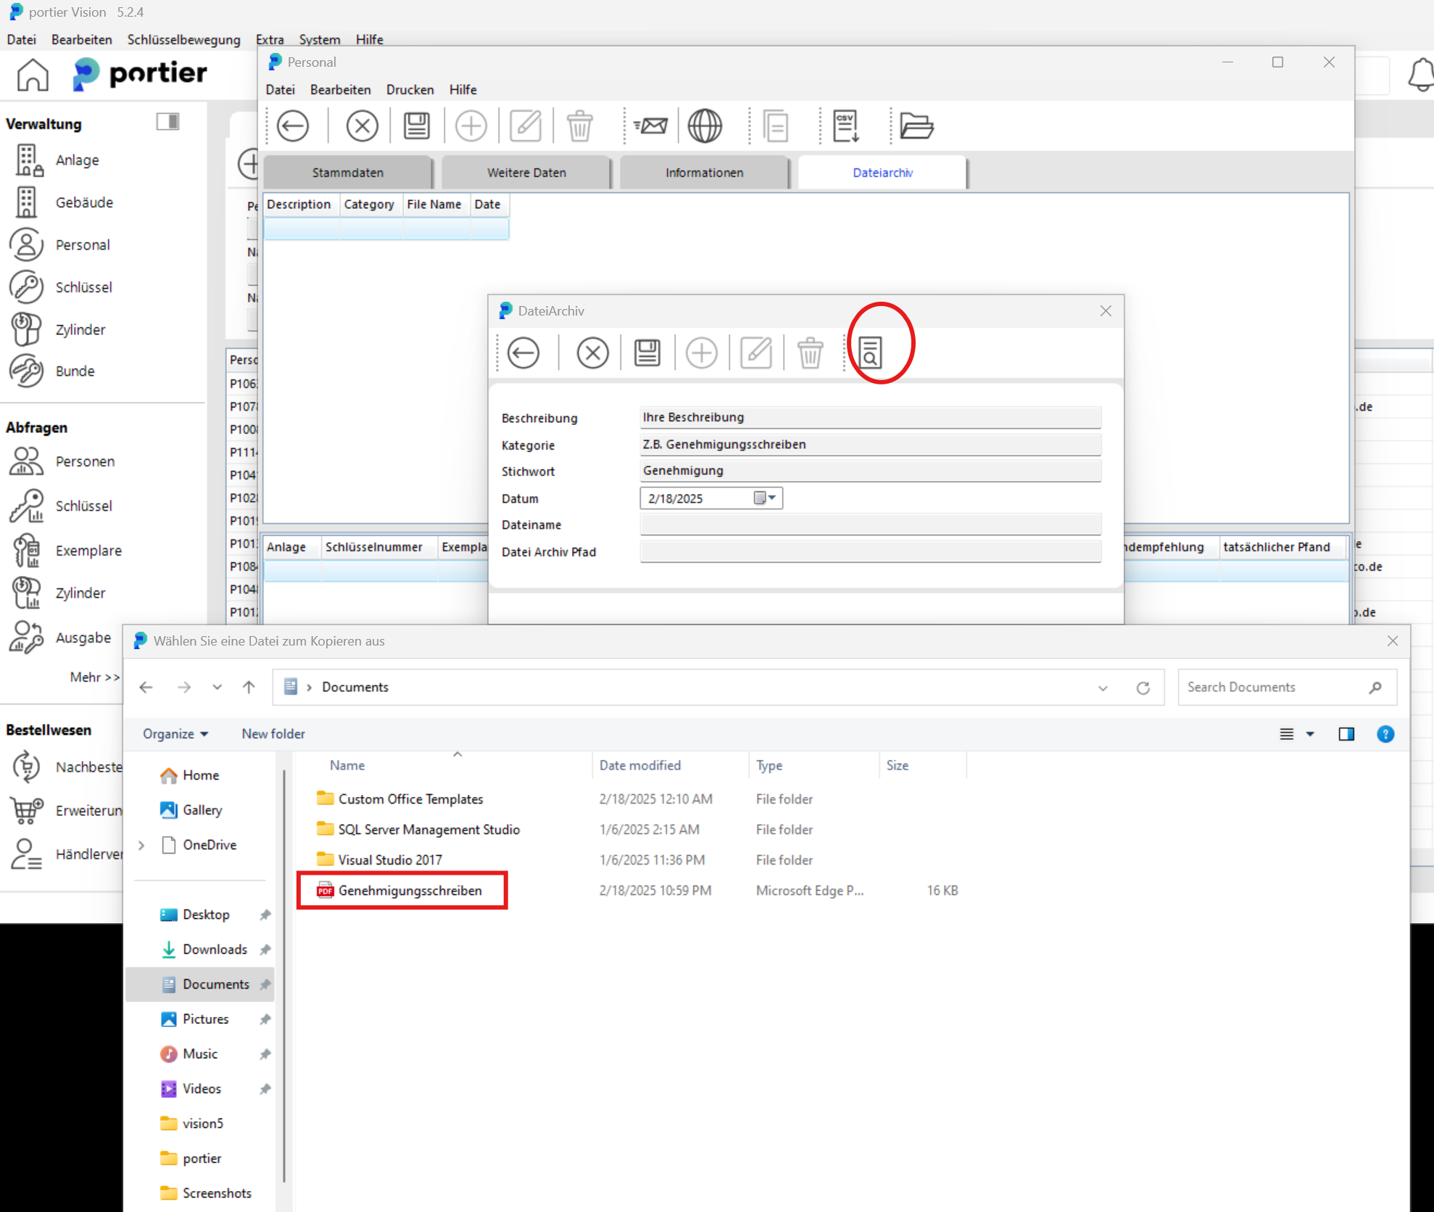Viewport: 1434px width, 1212px height.
Task: Click the file browse icon in DateiArchiv toolbar
Action: coord(870,353)
